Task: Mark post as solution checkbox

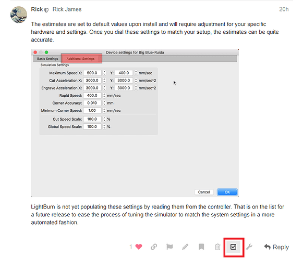Action: [234, 247]
